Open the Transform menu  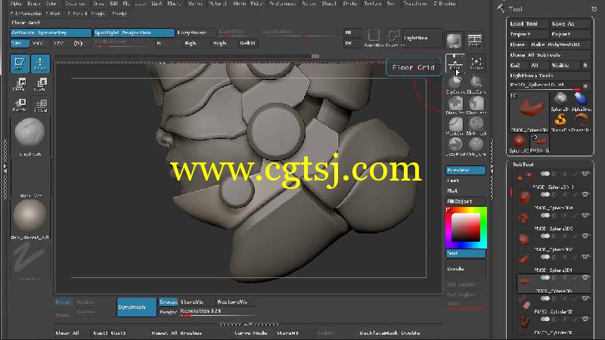coord(415,4)
